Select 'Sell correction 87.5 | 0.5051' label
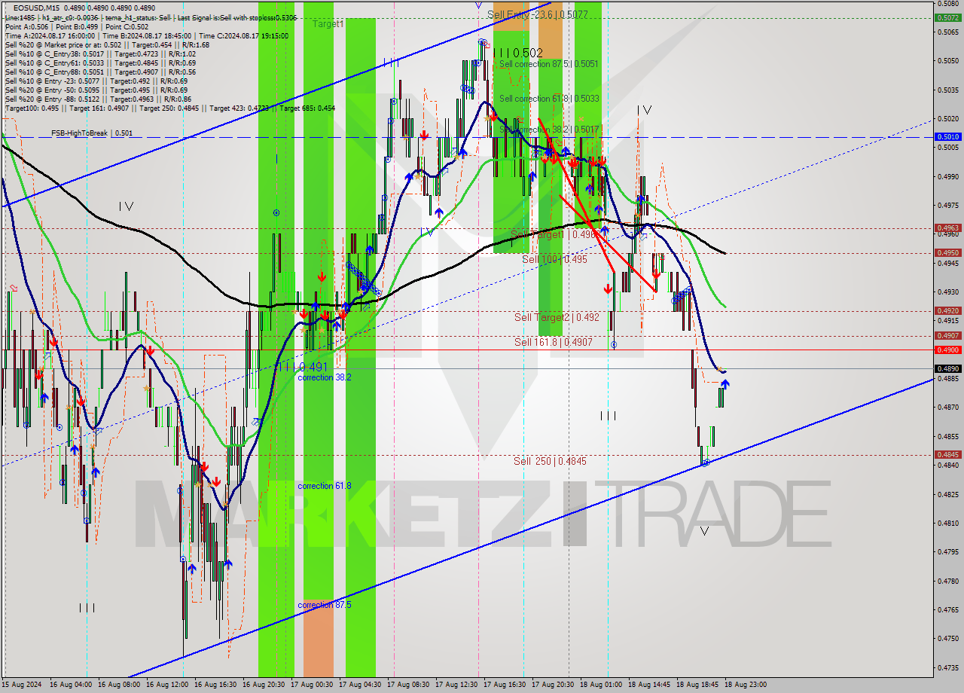The width and height of the screenshot is (964, 693). click(x=548, y=64)
